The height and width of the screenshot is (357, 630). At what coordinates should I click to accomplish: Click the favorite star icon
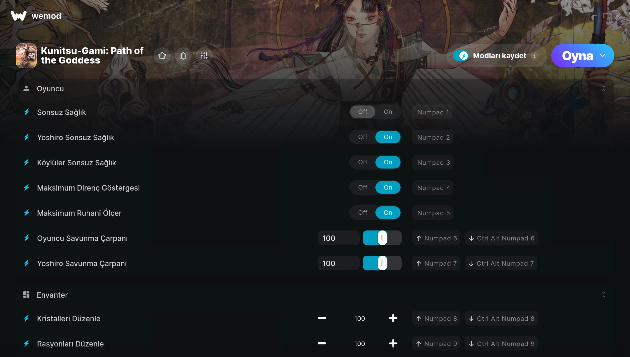coord(162,56)
